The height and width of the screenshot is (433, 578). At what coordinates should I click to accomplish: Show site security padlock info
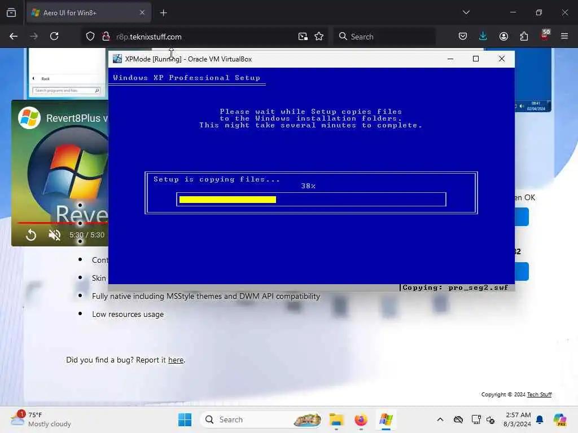pos(106,37)
